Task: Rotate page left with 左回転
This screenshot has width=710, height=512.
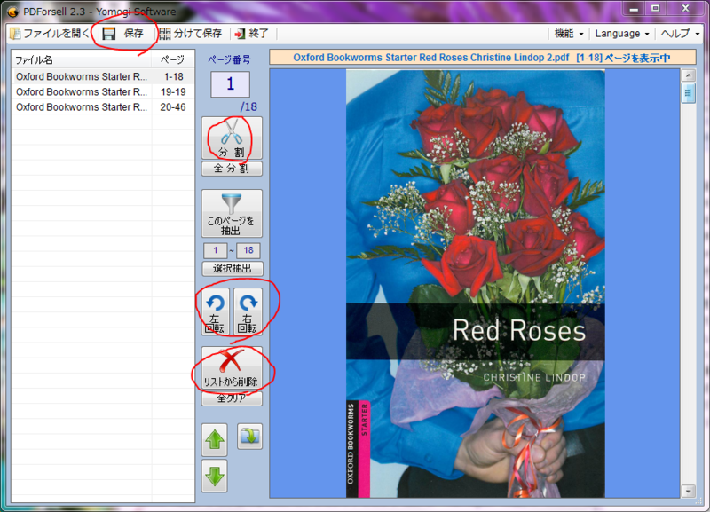Action: (x=215, y=311)
